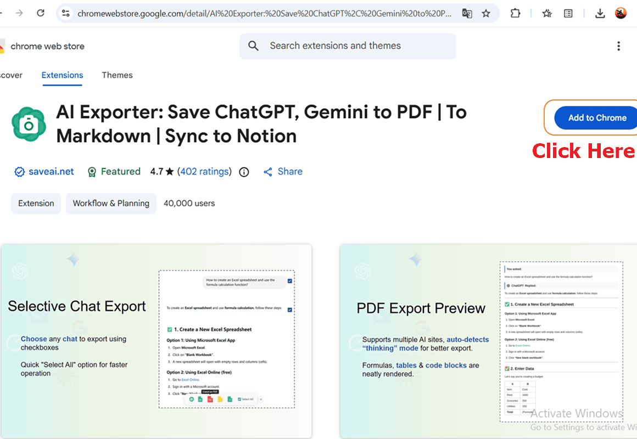The width and height of the screenshot is (637, 439).
Task: Switch to the Extensions tab
Action: tap(62, 75)
